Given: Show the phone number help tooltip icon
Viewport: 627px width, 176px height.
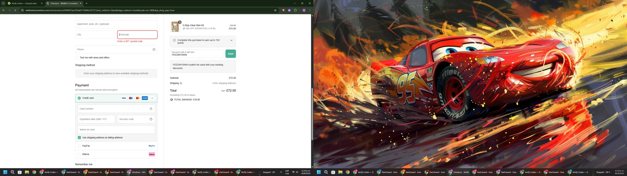Looking at the screenshot, I should [154, 50].
